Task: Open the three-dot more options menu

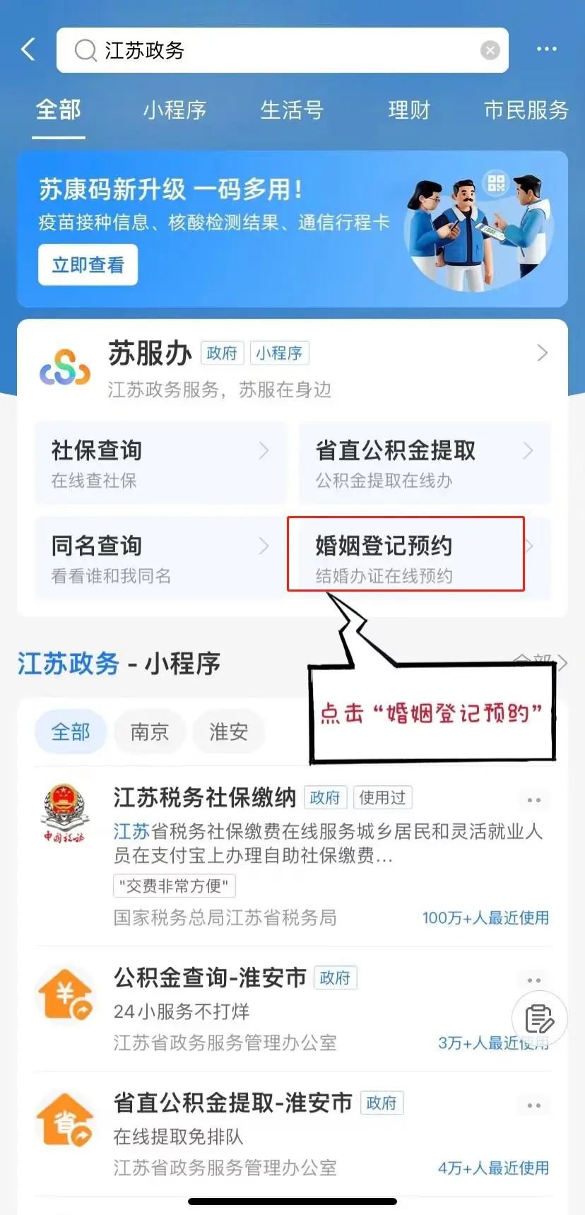Action: [x=546, y=49]
